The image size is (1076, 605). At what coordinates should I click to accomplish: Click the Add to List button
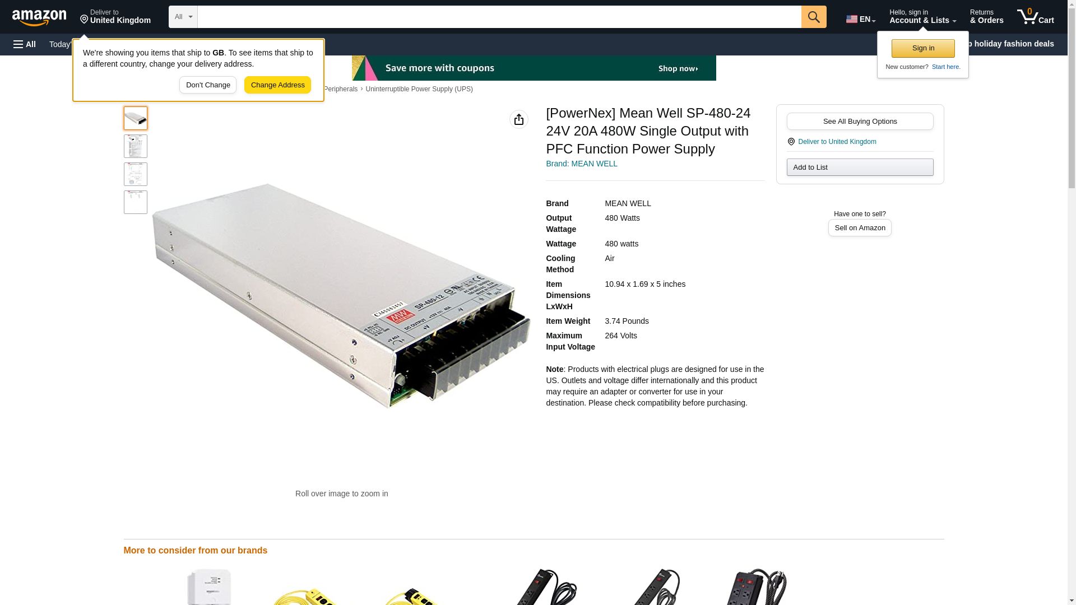[860, 167]
